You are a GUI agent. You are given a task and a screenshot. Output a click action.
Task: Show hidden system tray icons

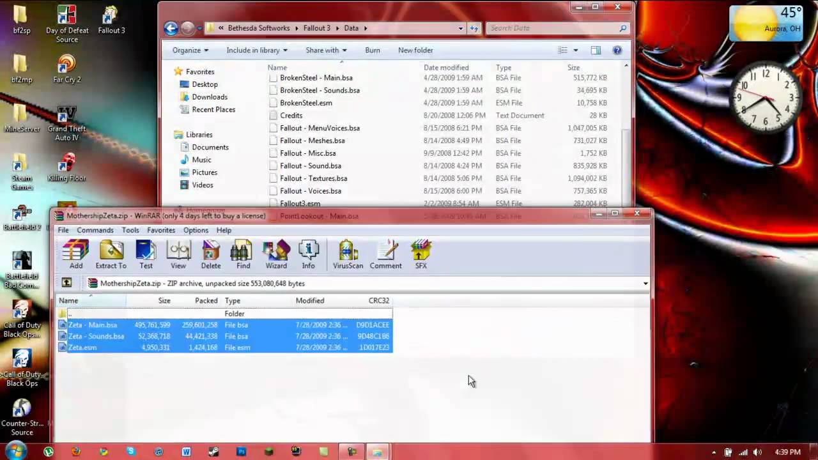tap(714, 452)
